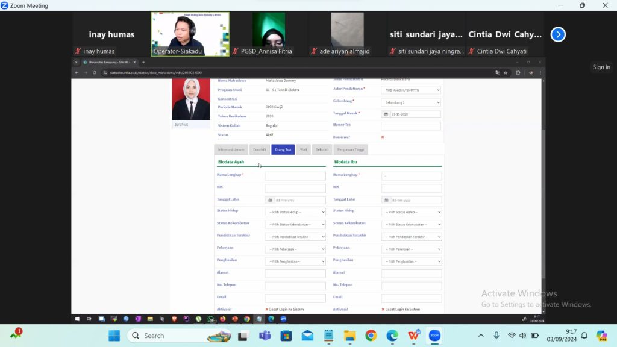Open the Perguruan Tinggi tab
This screenshot has width=617, height=347.
click(350, 149)
